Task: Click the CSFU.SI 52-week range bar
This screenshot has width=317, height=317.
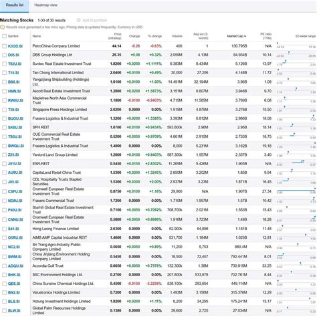Action: [296, 191]
